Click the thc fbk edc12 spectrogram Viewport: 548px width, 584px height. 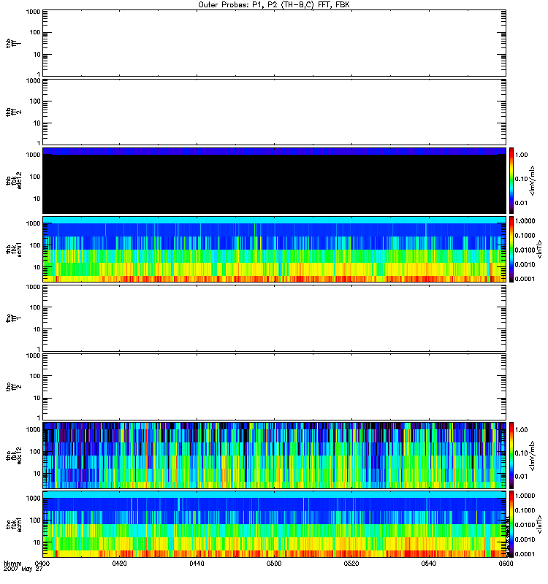tap(274, 456)
